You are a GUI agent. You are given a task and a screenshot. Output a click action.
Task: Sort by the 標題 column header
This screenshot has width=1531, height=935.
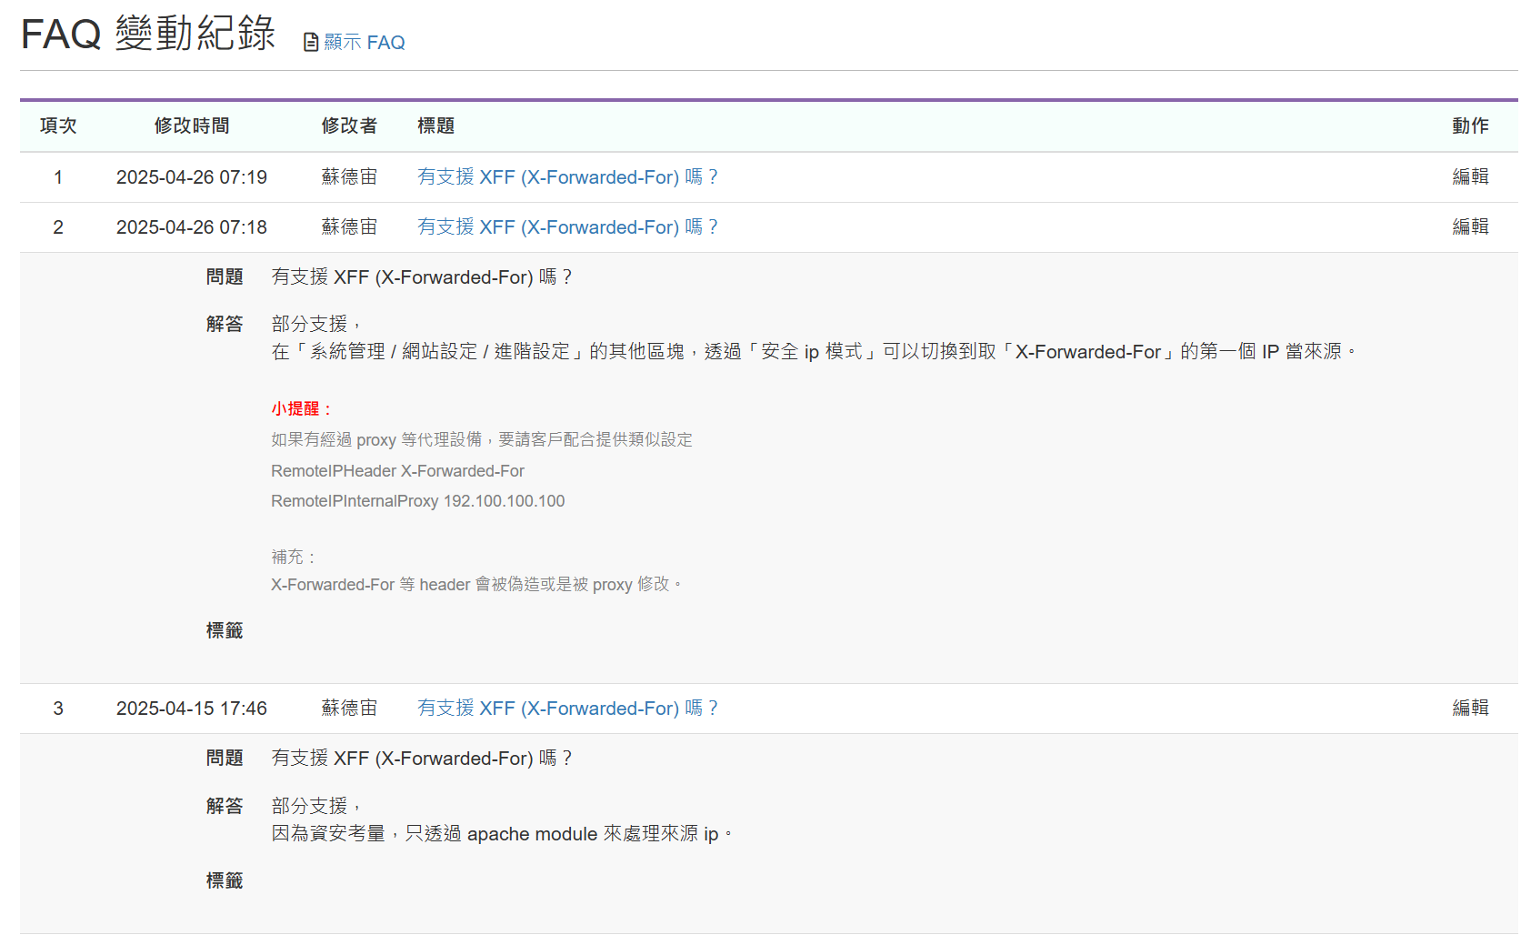pos(437,126)
